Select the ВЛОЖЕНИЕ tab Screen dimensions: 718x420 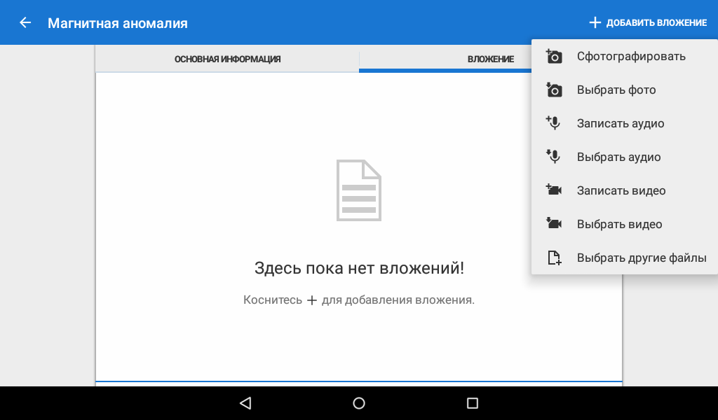(490, 59)
